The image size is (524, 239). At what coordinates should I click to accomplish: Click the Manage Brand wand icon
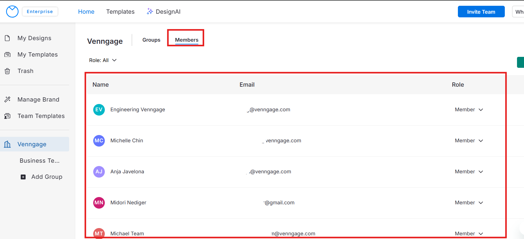pos(7,99)
